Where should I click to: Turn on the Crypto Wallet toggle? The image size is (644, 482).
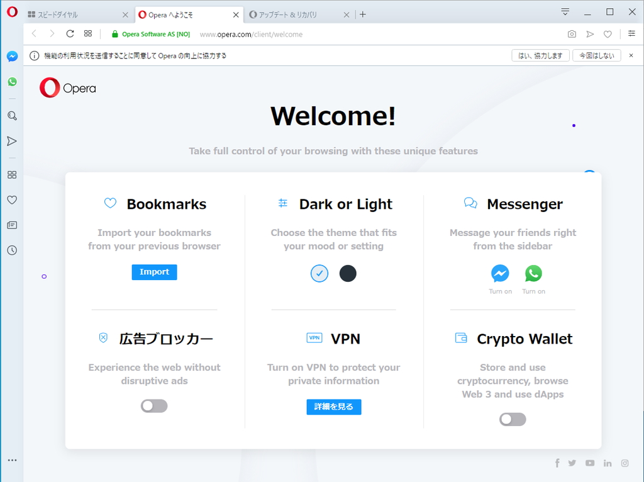(512, 419)
